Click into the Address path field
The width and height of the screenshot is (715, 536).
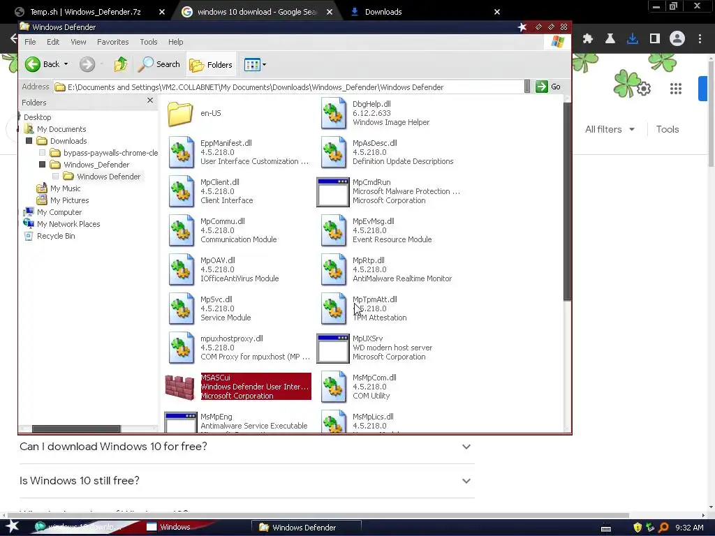[x=288, y=87]
